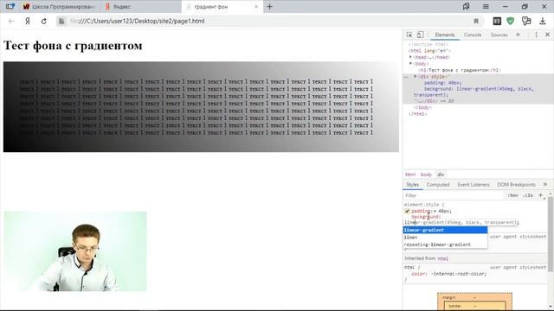This screenshot has width=554, height=311.
Task: Click the styles Filter input
Action: point(453,195)
